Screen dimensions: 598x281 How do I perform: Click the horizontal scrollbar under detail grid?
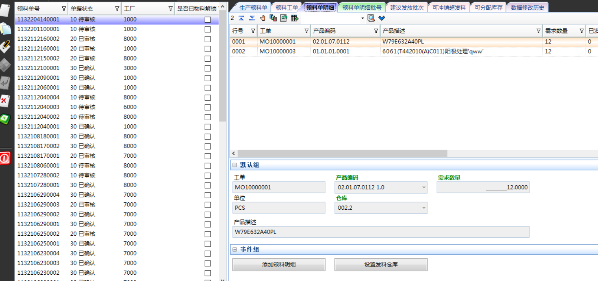point(342,153)
